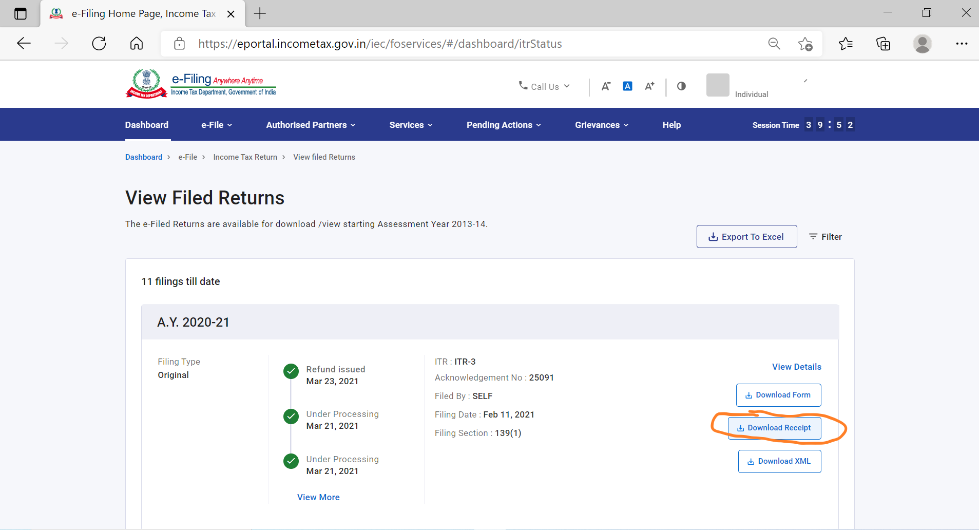Reset to default font size A icon
Image resolution: width=979 pixels, height=530 pixels.
pyautogui.click(x=627, y=86)
